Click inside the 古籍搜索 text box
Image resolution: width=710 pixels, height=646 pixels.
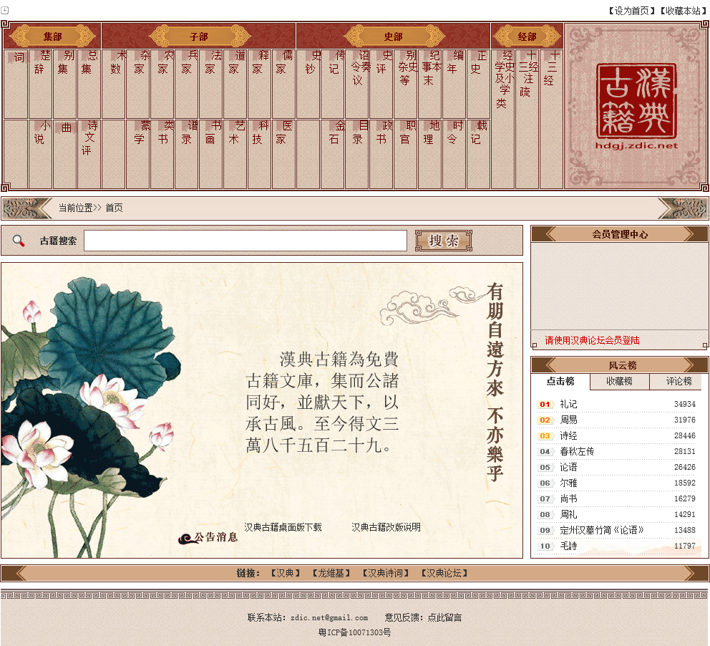pyautogui.click(x=245, y=241)
